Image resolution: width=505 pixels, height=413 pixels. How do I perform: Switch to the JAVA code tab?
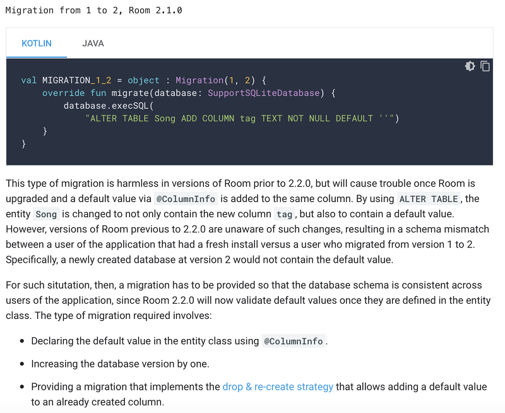pyautogui.click(x=93, y=44)
